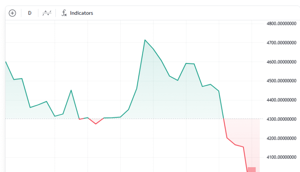Screen dimensions: 300x172
Task: Click the 4500.00000000 price scale label
Action: [x=280, y=81]
